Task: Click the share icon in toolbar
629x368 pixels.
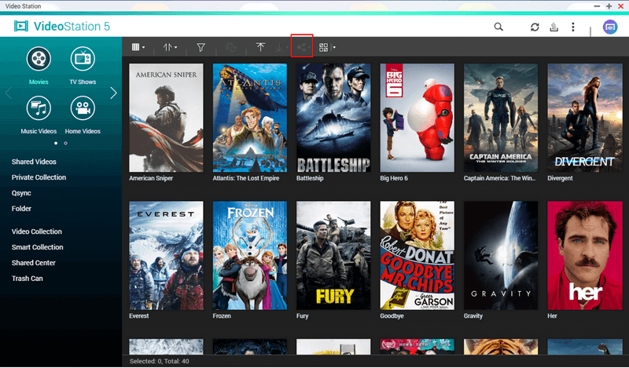Action: 302,47
